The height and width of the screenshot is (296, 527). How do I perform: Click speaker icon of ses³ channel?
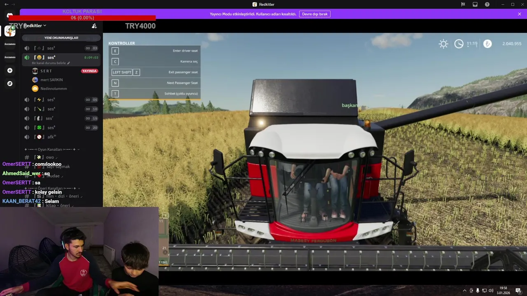tap(27, 48)
